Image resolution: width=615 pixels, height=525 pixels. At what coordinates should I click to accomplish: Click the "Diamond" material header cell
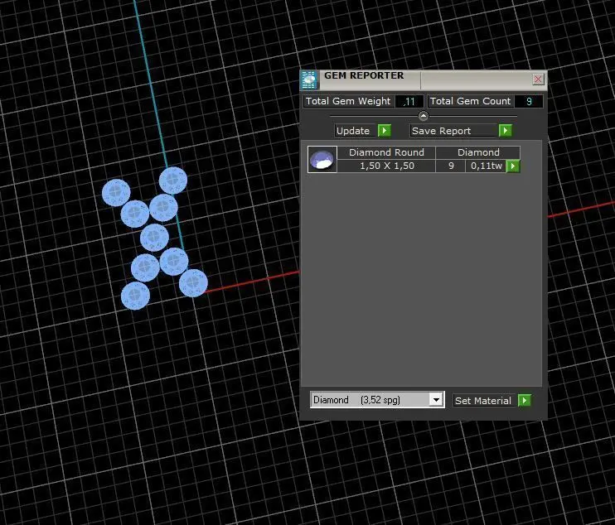pos(478,152)
